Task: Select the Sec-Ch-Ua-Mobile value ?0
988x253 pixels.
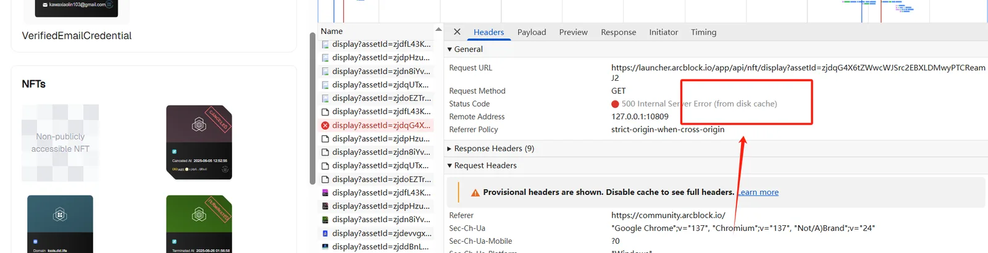Action: click(615, 241)
